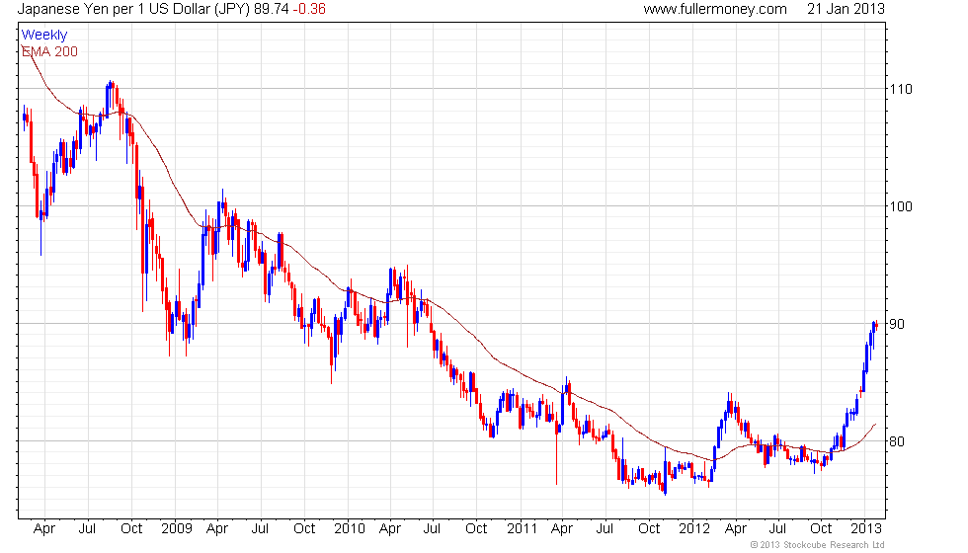The height and width of the screenshot is (553, 968).
Task: Select the 'EMA 200' legend label
Action: pyautogui.click(x=50, y=51)
